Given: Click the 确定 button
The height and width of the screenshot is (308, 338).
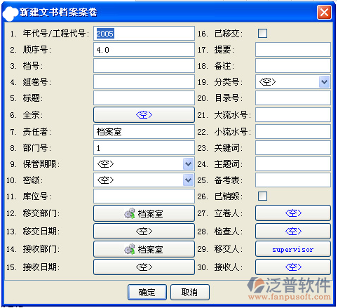Looking at the screenshot, I should point(147,292).
